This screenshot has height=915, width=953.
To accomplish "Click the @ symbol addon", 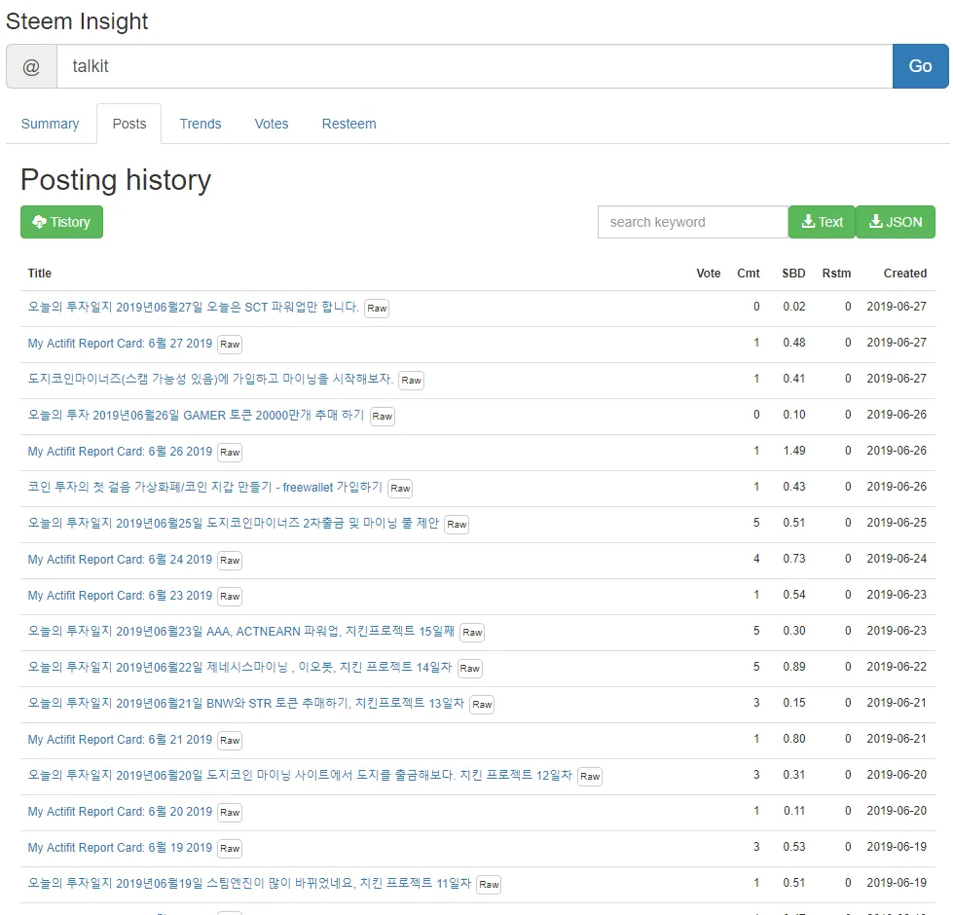I will coord(31,66).
